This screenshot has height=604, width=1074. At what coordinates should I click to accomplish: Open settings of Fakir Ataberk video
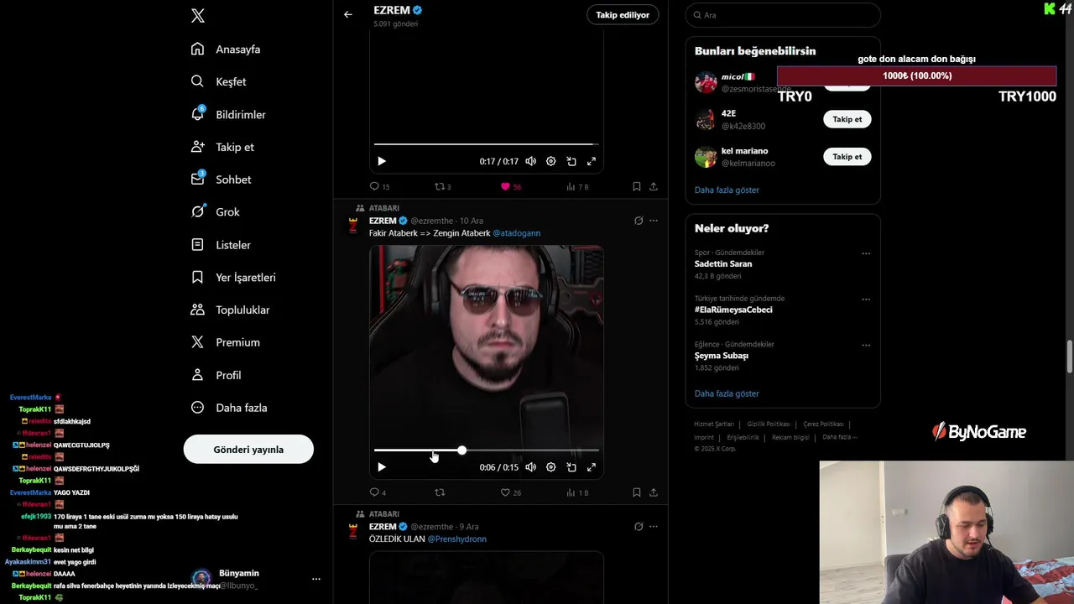click(550, 467)
